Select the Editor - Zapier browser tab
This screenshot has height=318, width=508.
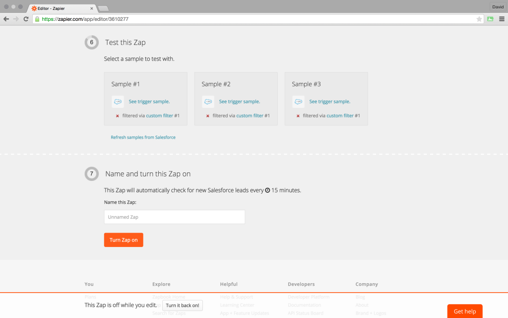click(62, 8)
